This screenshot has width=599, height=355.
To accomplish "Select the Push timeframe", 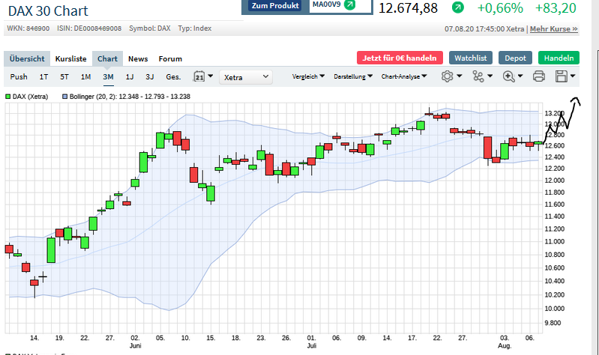I will [x=19, y=76].
